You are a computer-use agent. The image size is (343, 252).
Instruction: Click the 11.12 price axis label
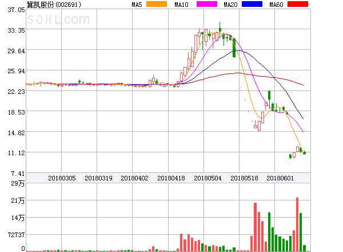point(16,153)
